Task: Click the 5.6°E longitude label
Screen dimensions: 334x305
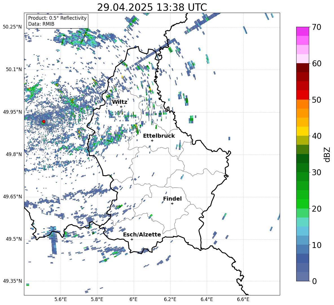Action: [61, 299]
